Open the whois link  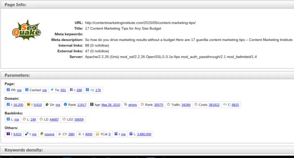(x=132, y=105)
